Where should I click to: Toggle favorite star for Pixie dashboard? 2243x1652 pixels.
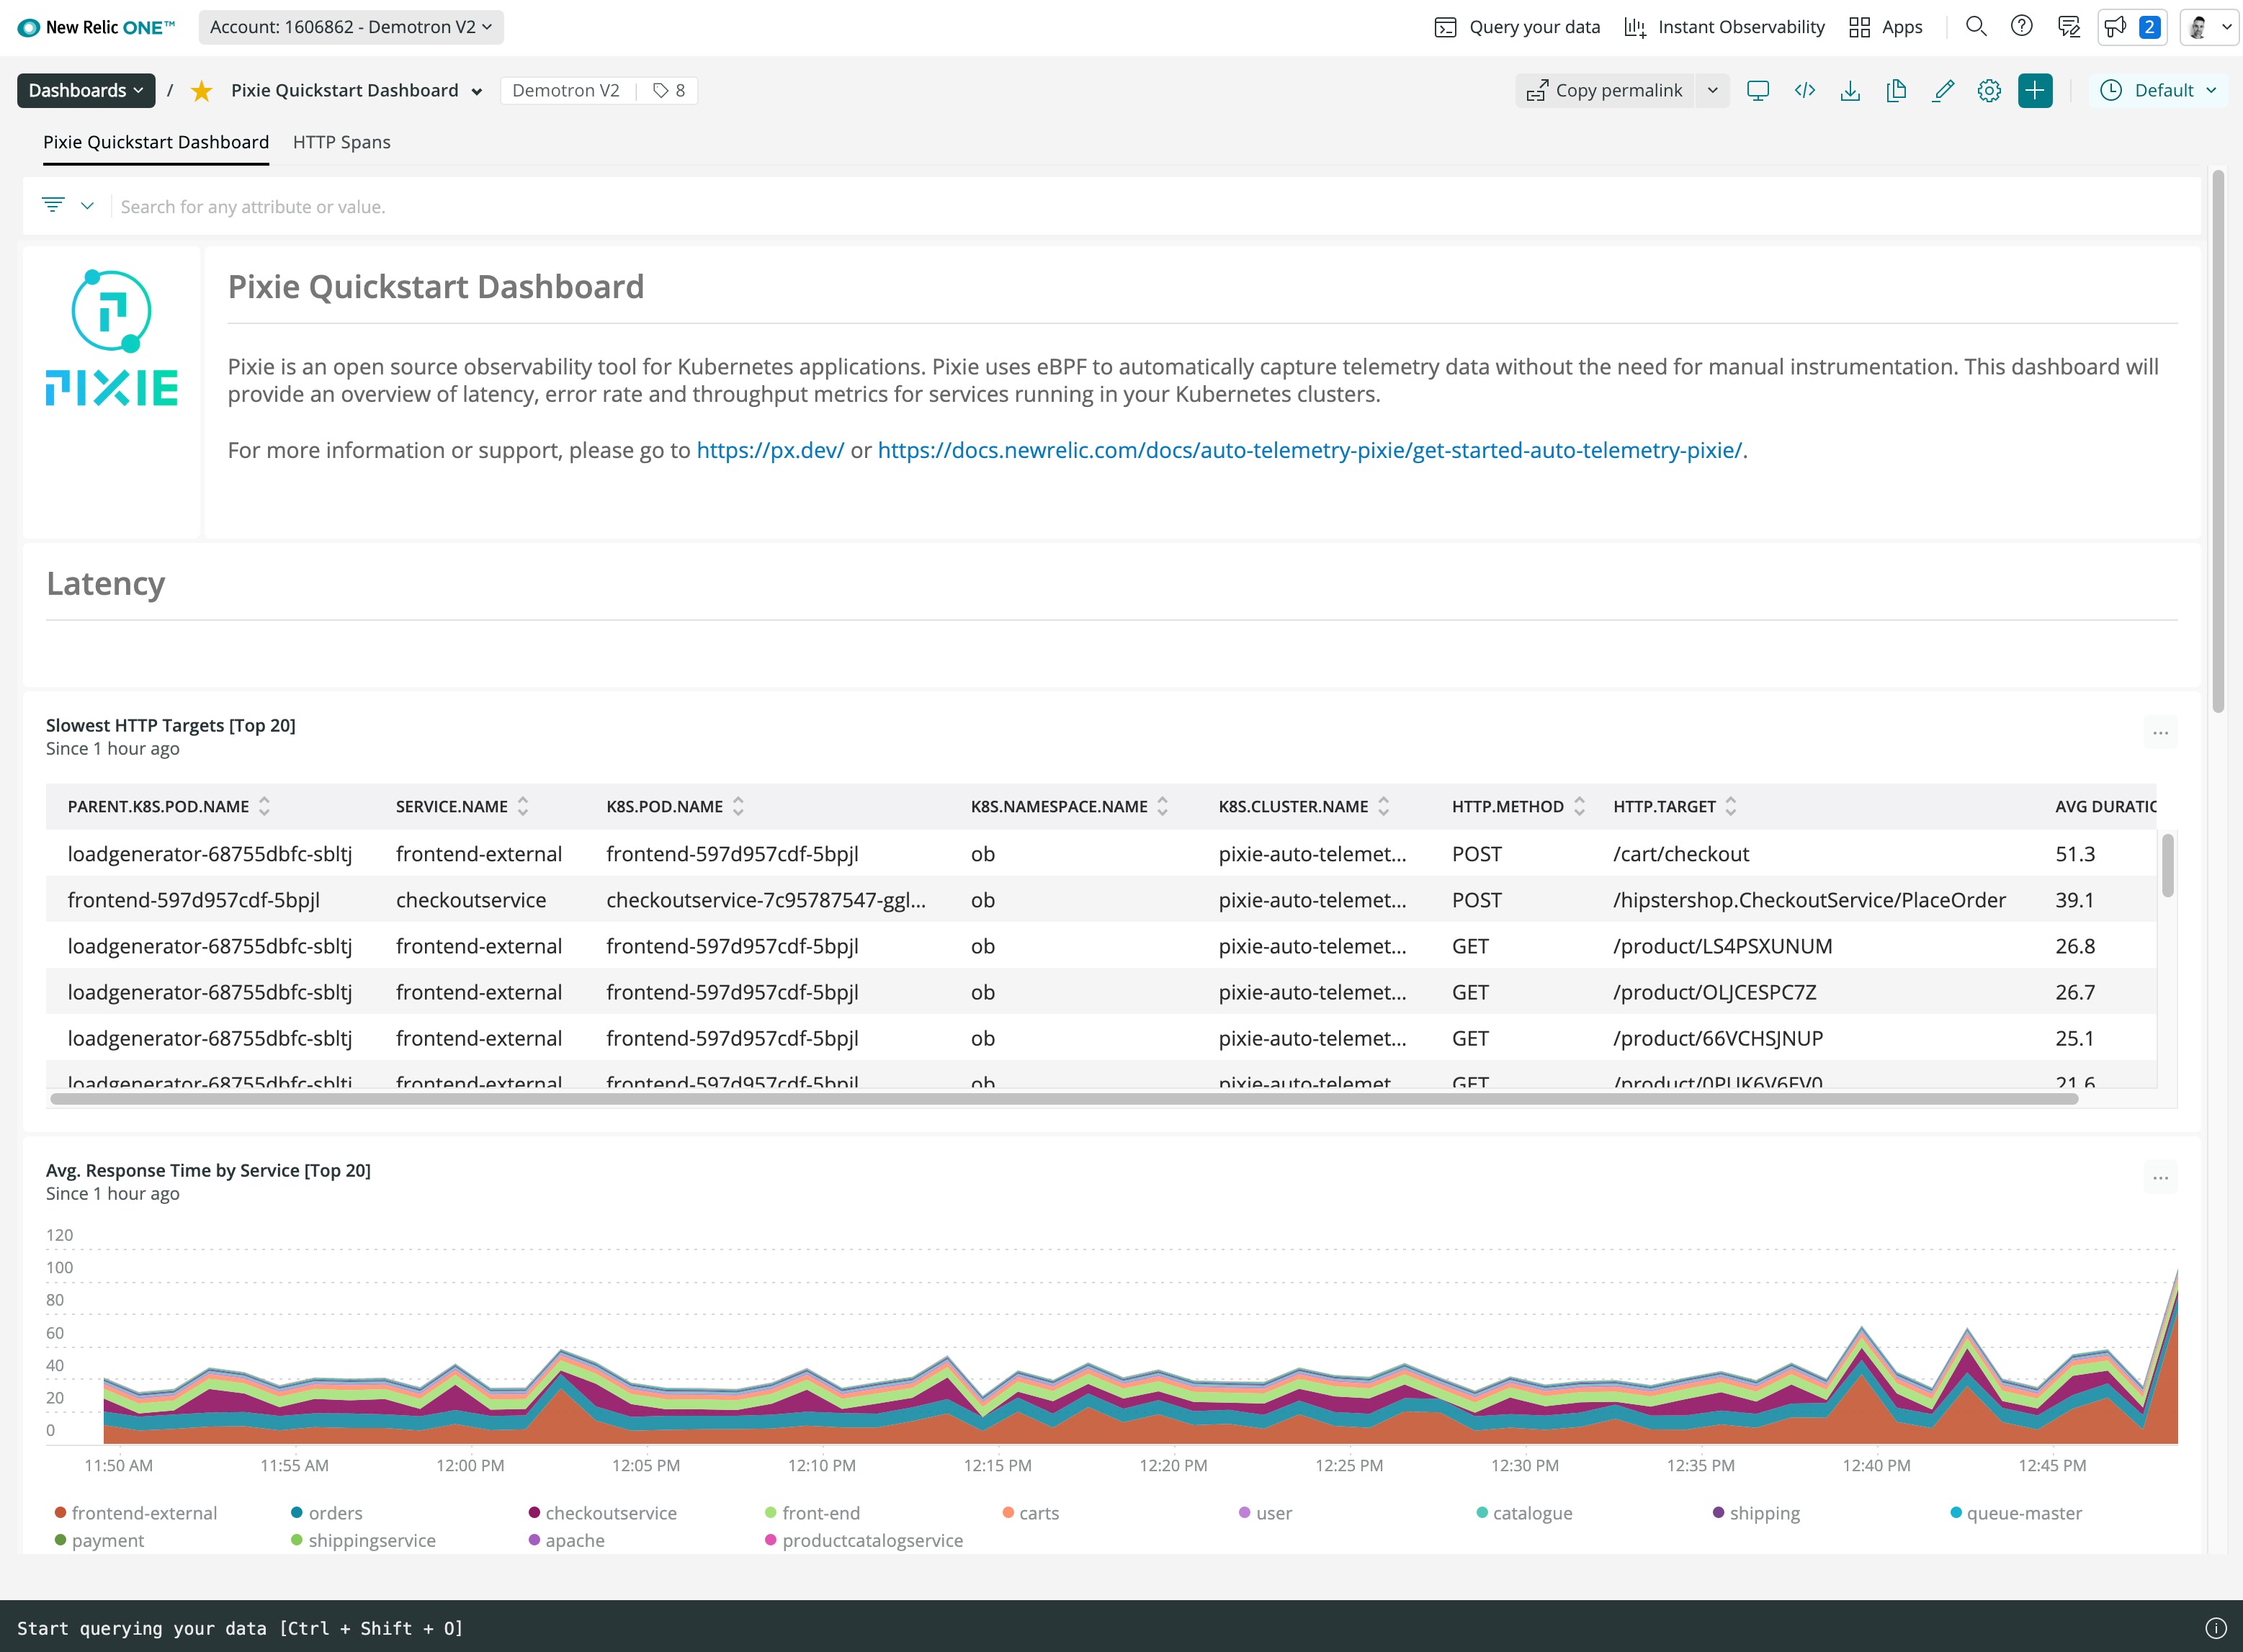pyautogui.click(x=201, y=91)
